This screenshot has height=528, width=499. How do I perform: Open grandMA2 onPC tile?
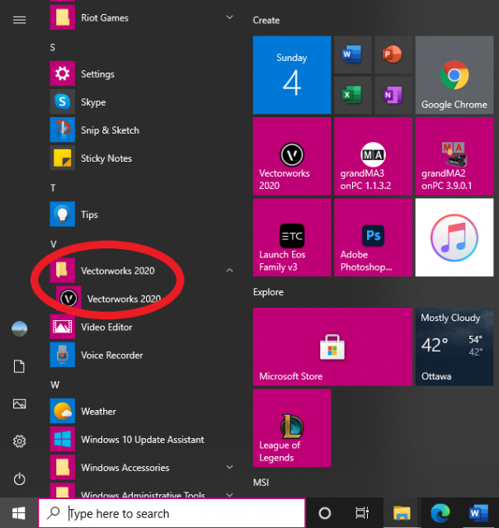[454, 155]
